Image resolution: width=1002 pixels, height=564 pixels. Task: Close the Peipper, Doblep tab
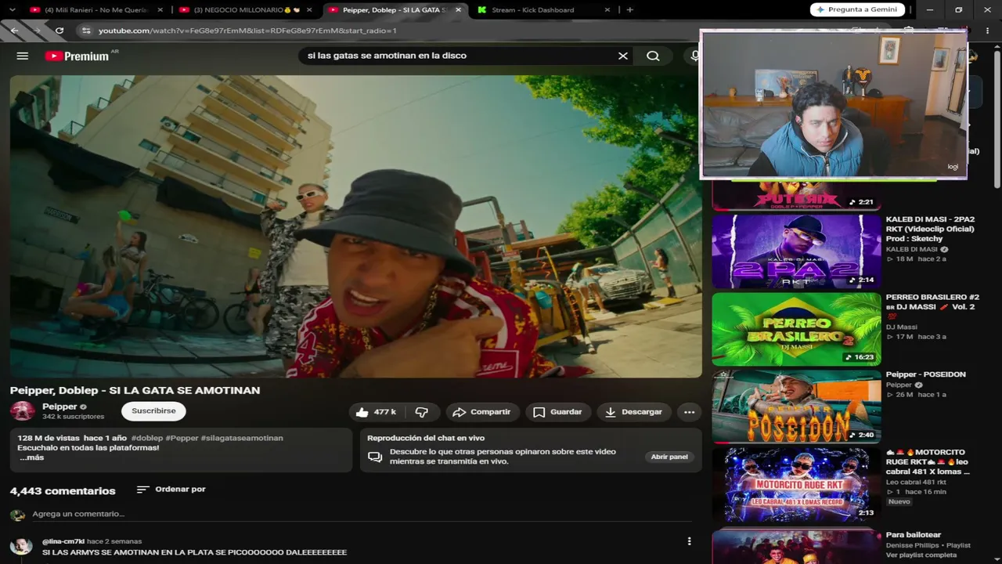click(x=458, y=10)
